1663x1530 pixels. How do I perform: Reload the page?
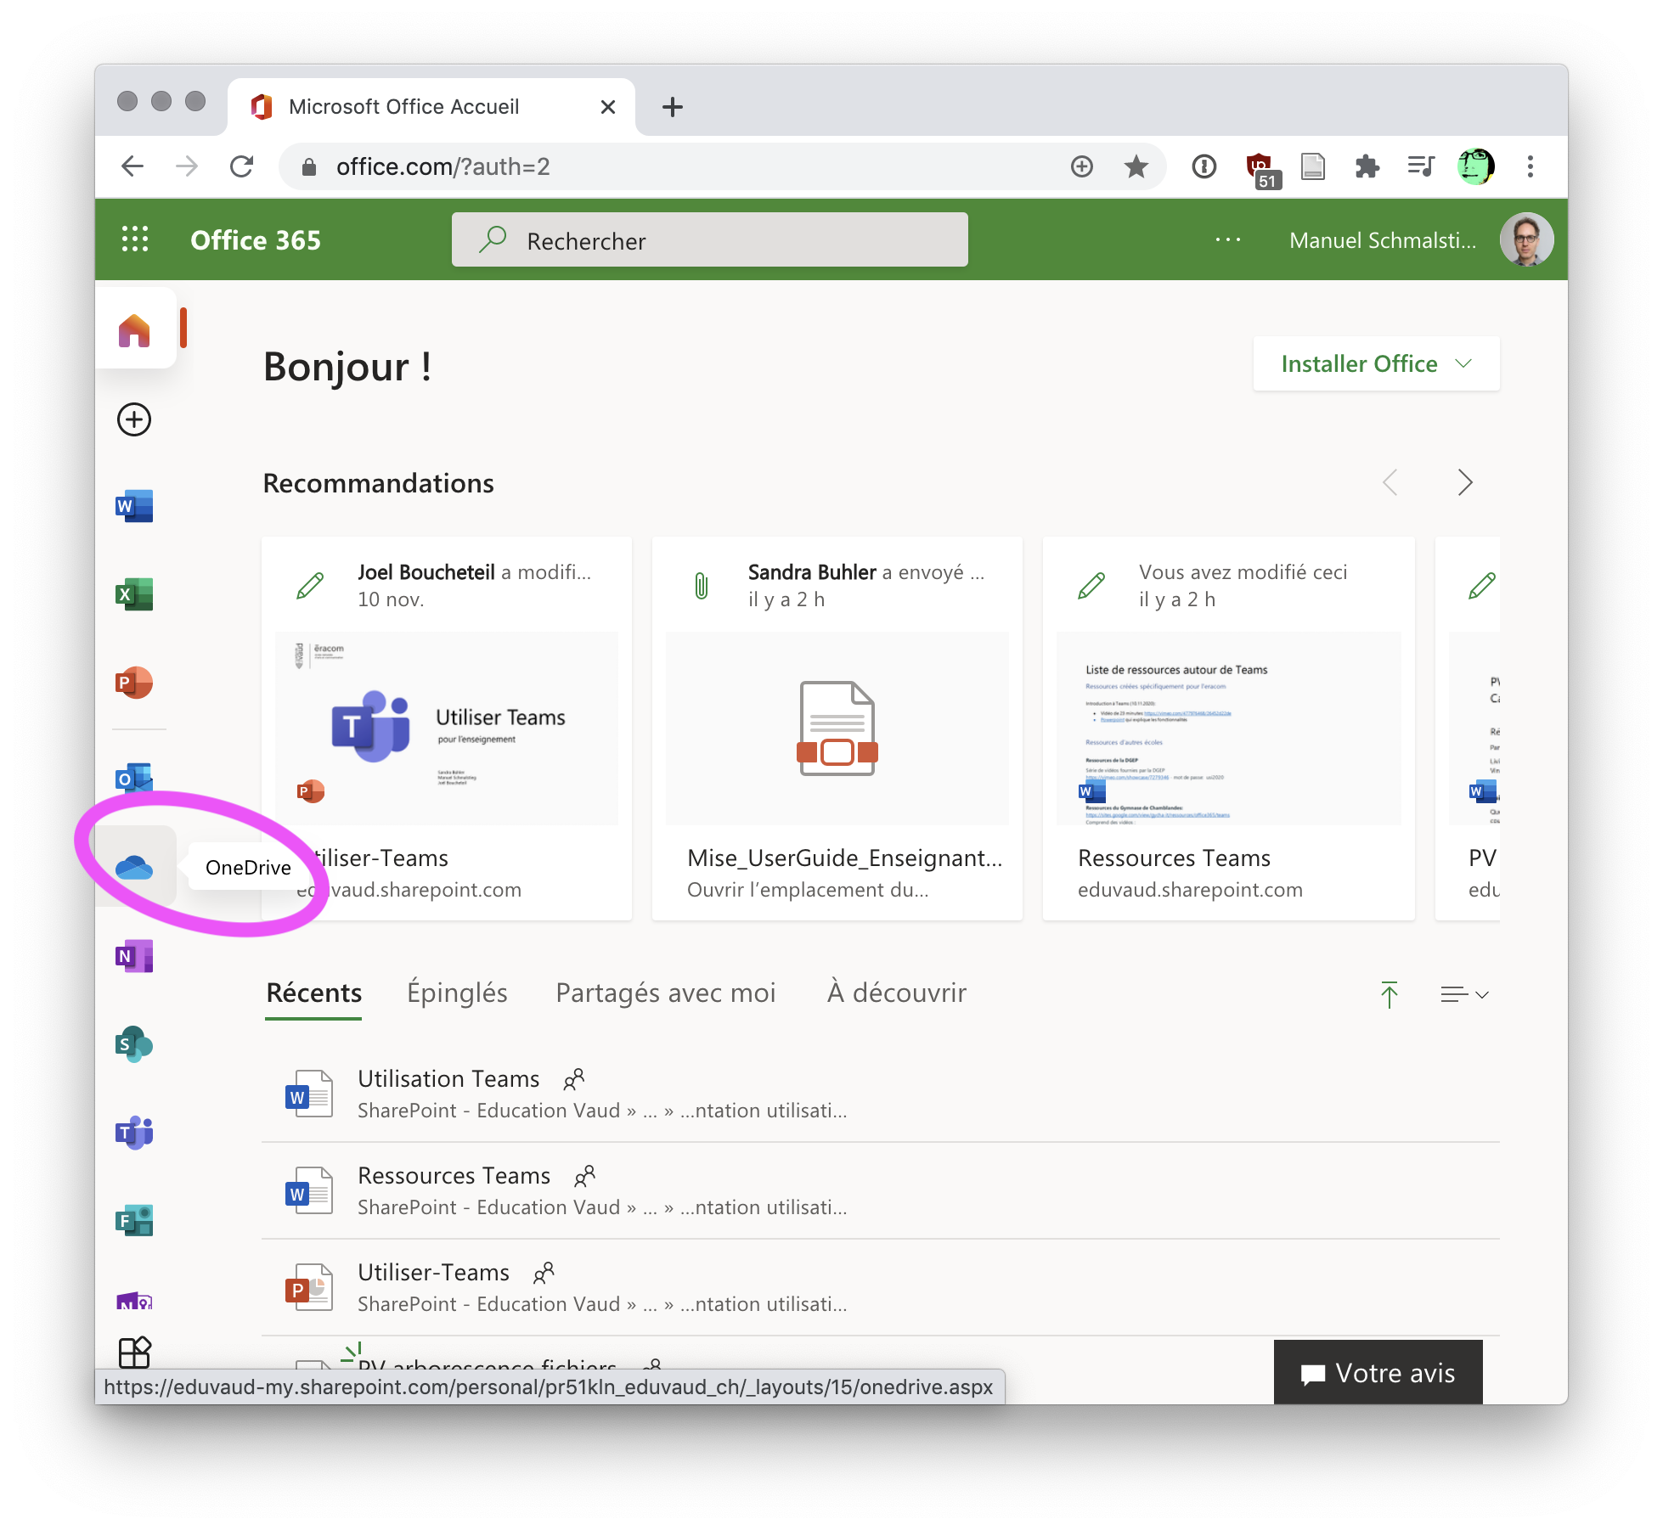tap(242, 166)
